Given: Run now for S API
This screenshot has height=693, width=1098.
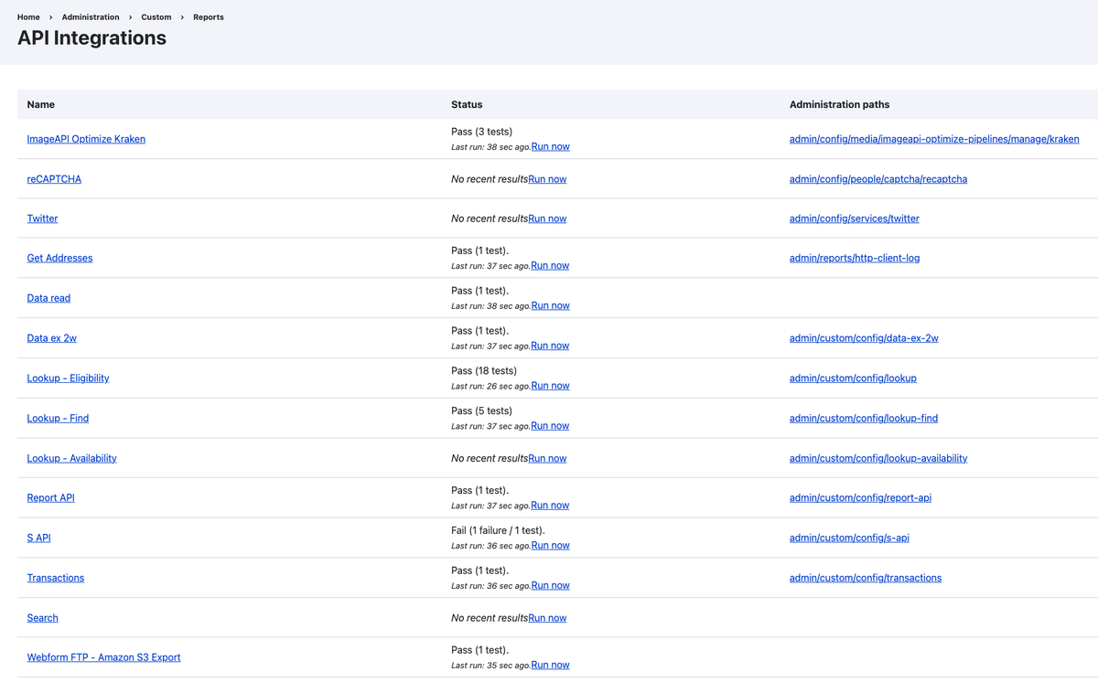Looking at the screenshot, I should pos(550,546).
